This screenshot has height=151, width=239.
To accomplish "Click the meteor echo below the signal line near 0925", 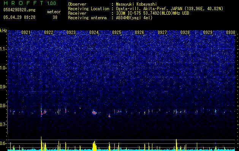I will 109,116.
